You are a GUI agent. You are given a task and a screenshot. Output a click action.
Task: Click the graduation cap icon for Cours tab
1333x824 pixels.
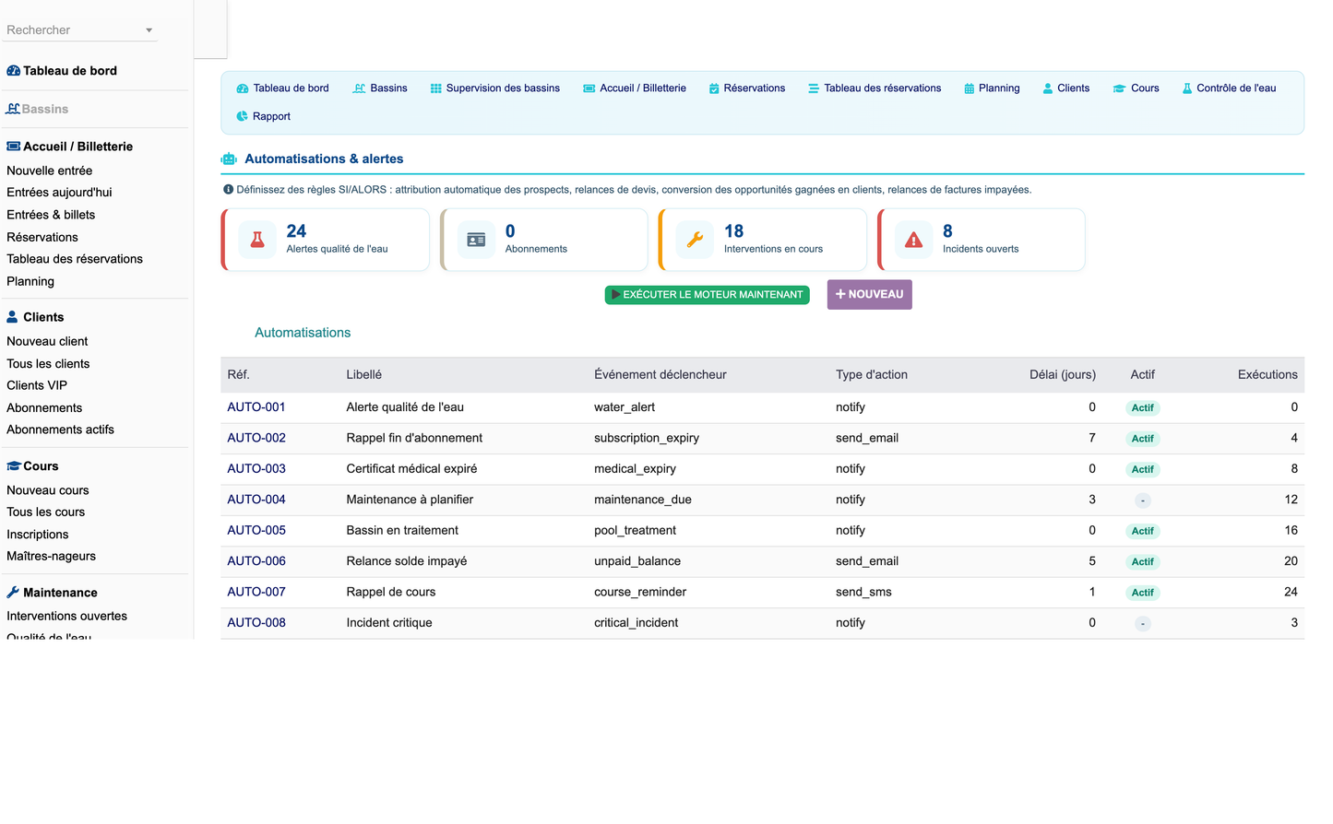point(1119,88)
